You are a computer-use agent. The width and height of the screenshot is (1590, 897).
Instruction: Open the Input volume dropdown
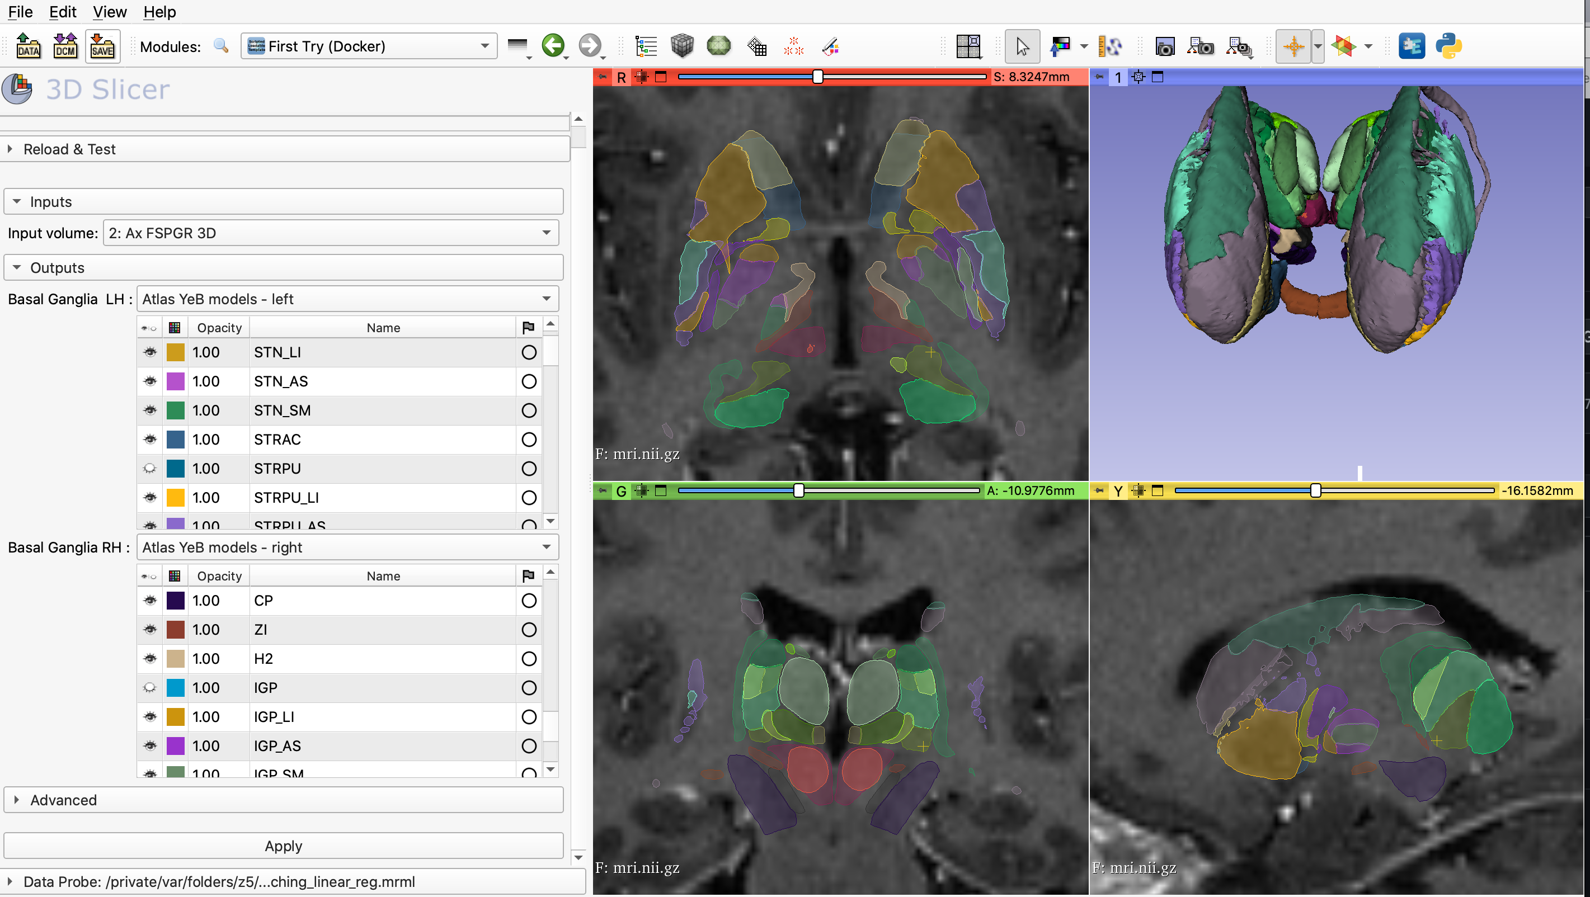click(x=330, y=233)
